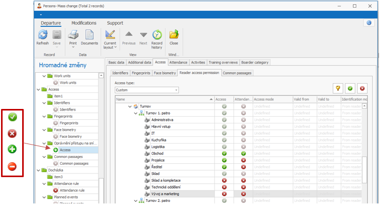Collapse the Turnov tree node
This screenshot has height=205, width=380.
click(130, 106)
